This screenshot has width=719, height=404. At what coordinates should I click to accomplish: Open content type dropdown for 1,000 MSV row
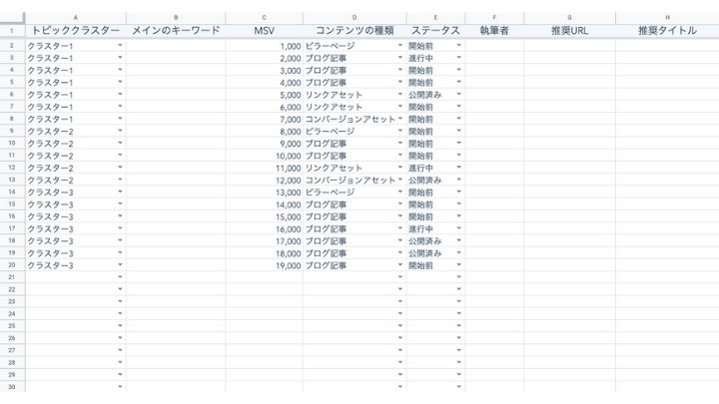pyautogui.click(x=400, y=48)
